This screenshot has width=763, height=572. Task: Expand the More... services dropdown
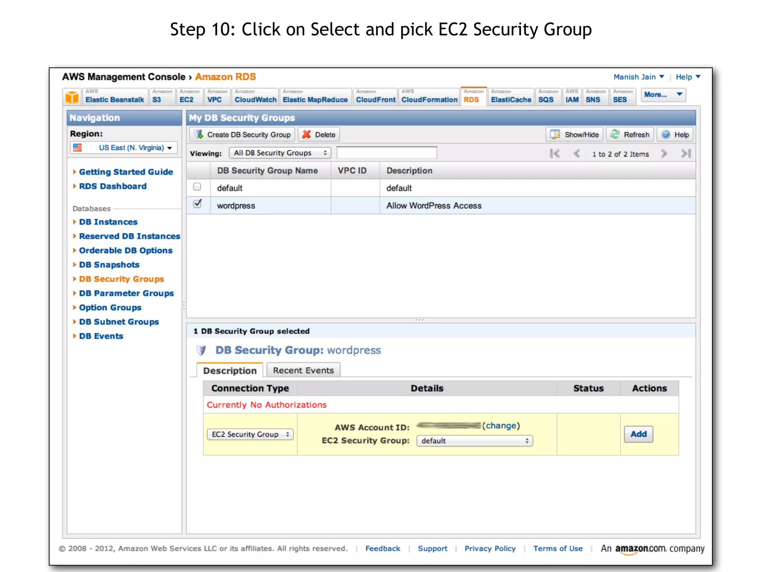[663, 95]
